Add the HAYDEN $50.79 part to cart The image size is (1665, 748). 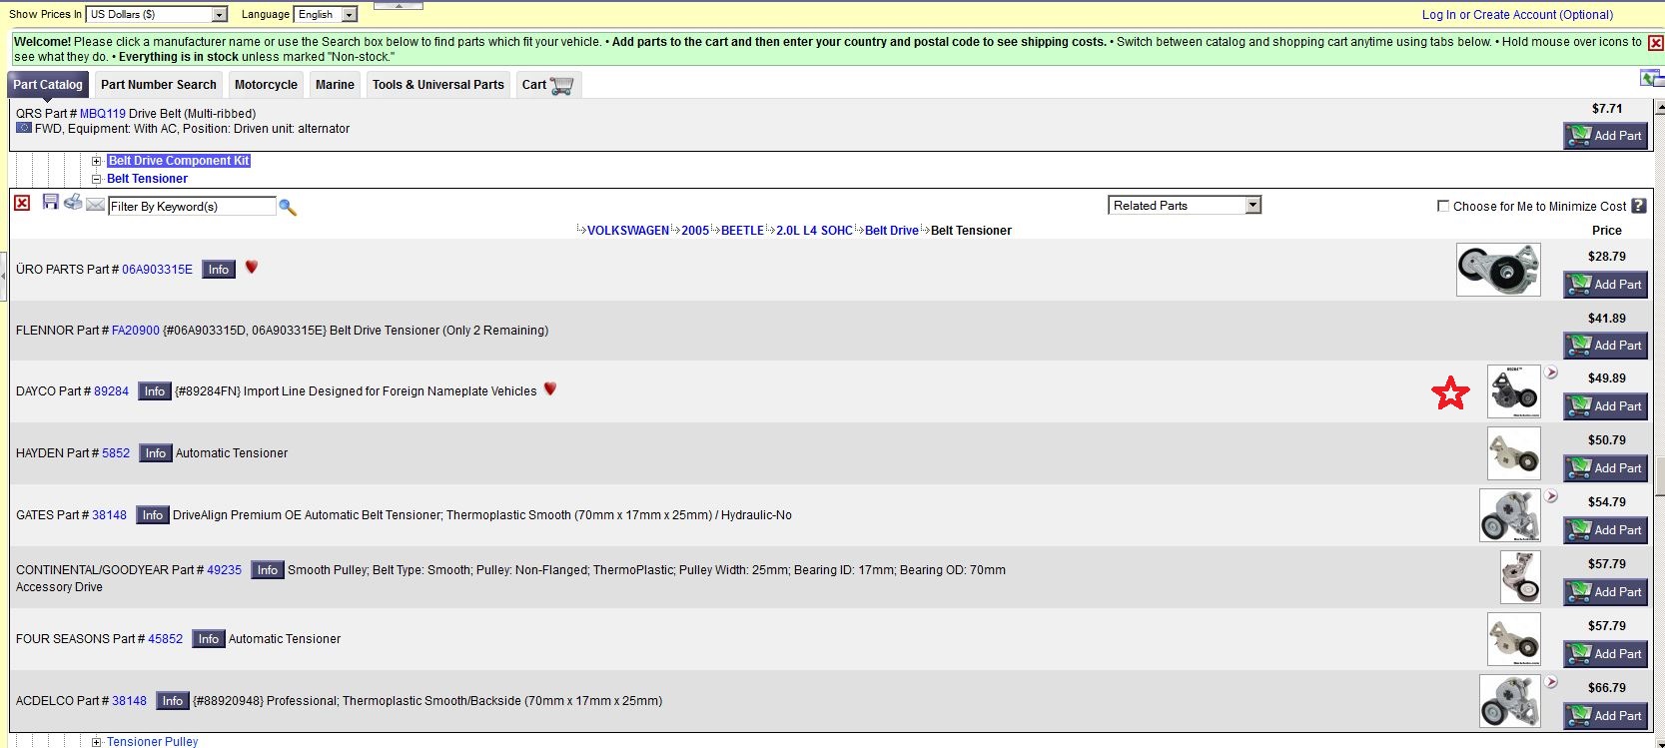[1606, 468]
